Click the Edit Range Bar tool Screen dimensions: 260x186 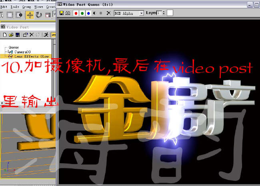pyautogui.click(x=54, y=35)
